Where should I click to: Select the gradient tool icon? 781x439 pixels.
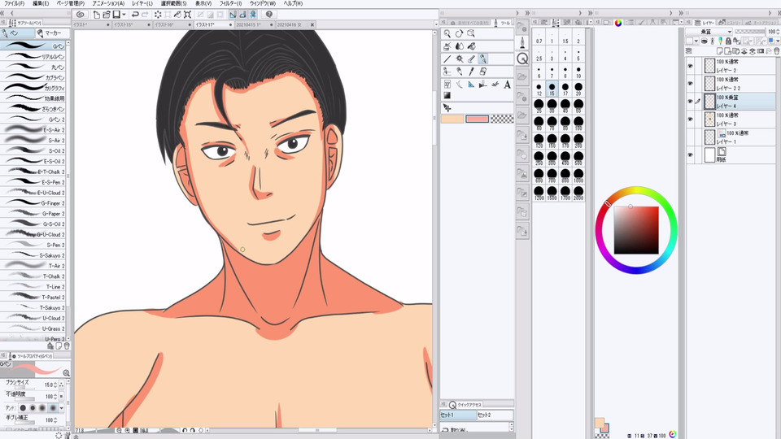[x=447, y=96]
